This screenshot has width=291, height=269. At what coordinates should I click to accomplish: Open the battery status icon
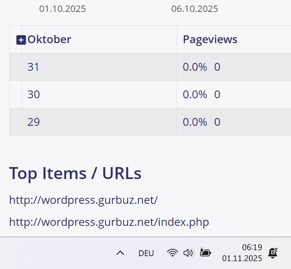[x=205, y=253]
